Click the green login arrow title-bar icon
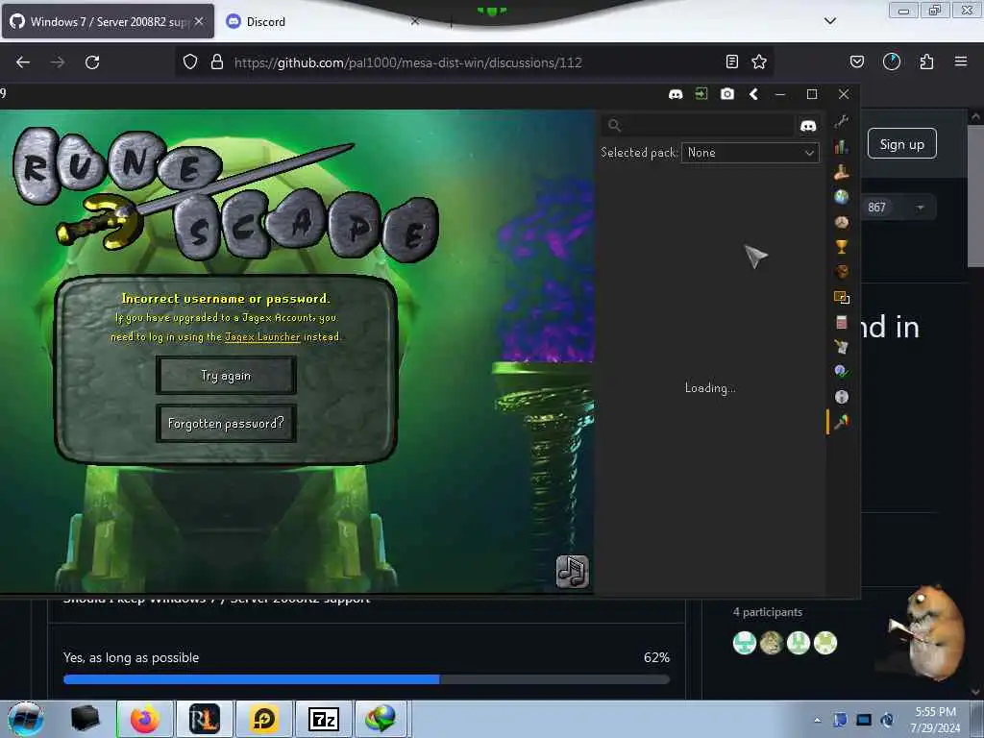The image size is (984, 738). coord(701,93)
